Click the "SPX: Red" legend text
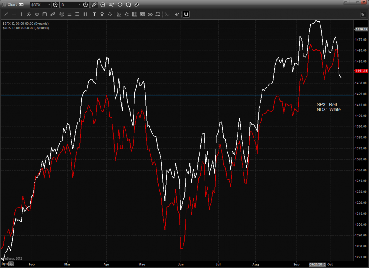The height and width of the screenshot is (268, 369). pyautogui.click(x=327, y=105)
